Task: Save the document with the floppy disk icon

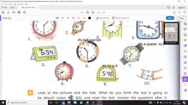Action: [3, 12]
